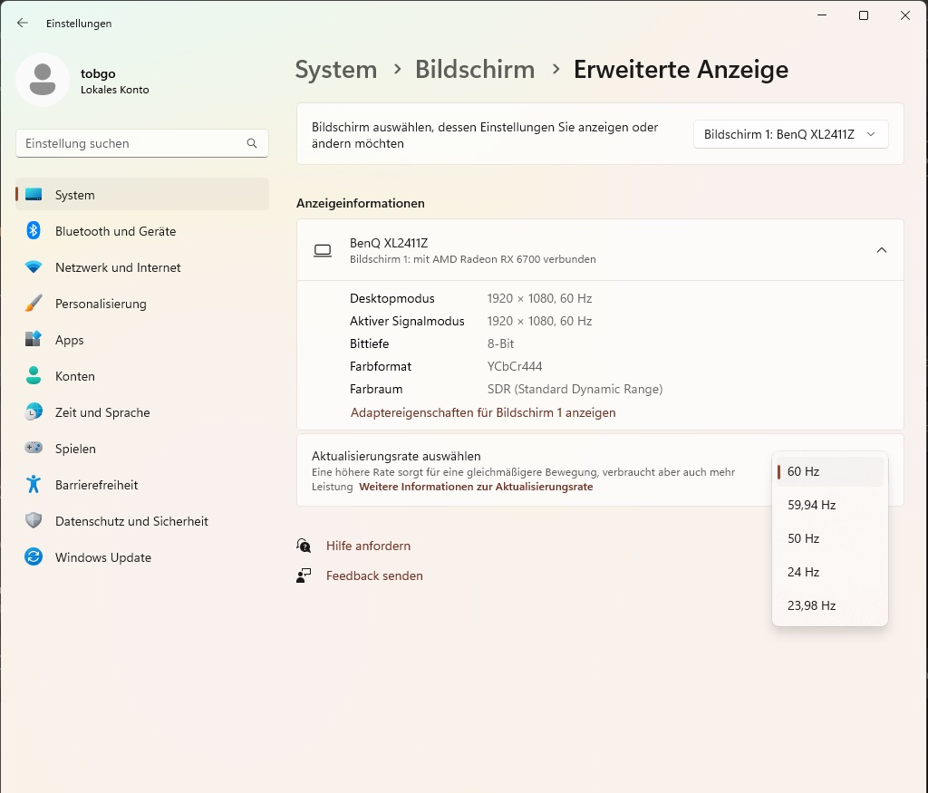This screenshot has width=928, height=793.
Task: Open the Bildschirm 1 selection dropdown
Action: [790, 134]
